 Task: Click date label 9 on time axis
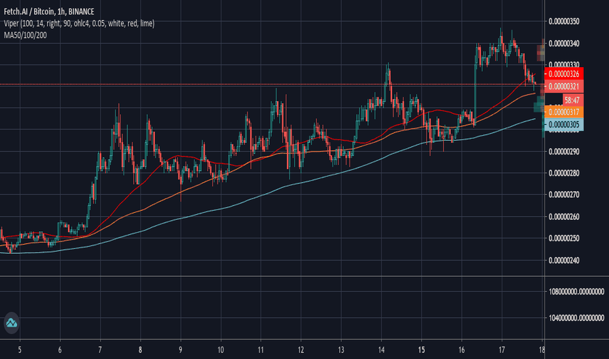[180, 350]
